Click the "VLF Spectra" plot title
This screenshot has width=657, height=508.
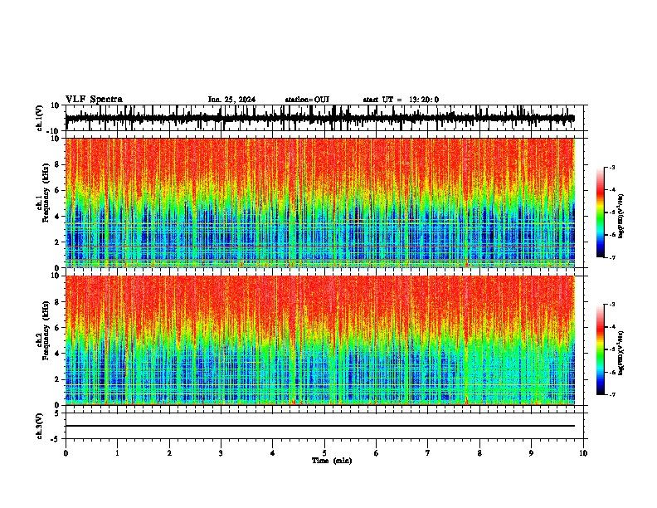(x=94, y=100)
